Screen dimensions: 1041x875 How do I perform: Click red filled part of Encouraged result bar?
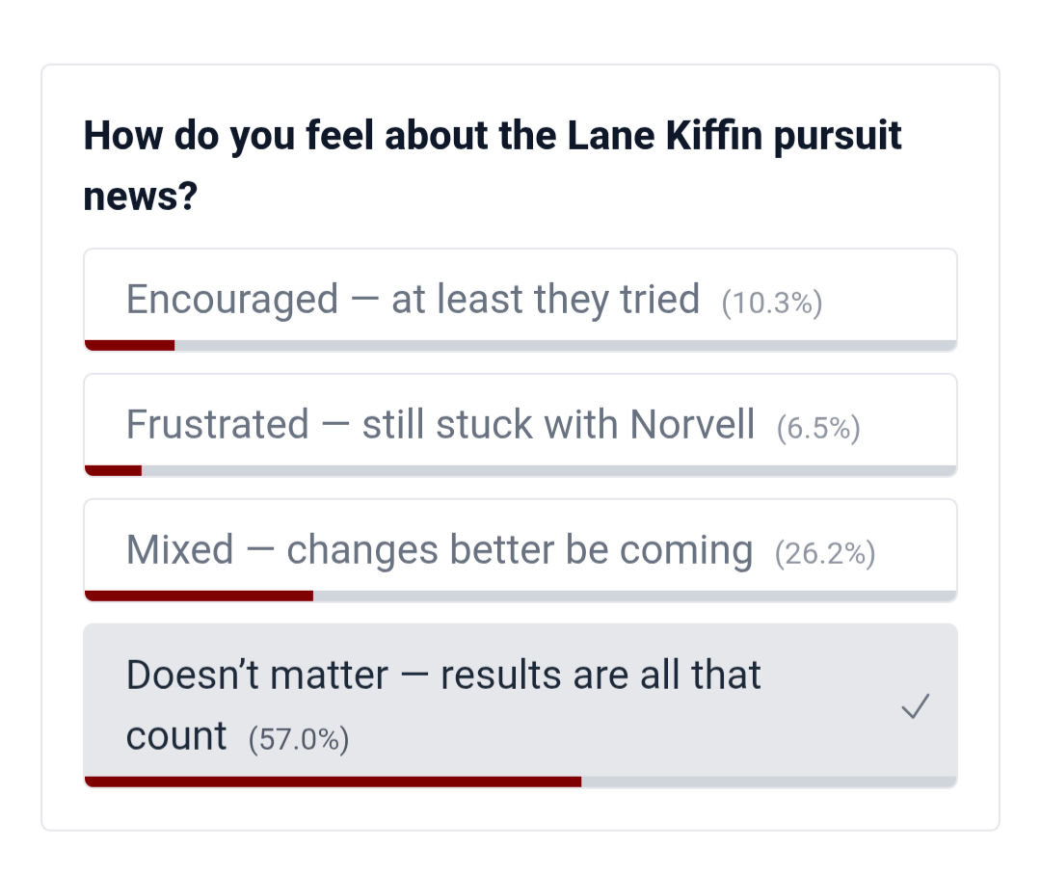click(130, 345)
